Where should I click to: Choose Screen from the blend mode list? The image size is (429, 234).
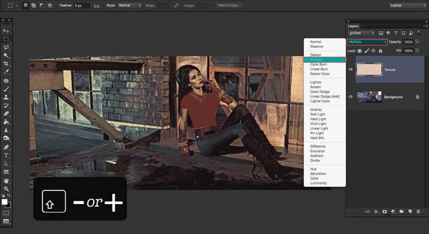315,87
